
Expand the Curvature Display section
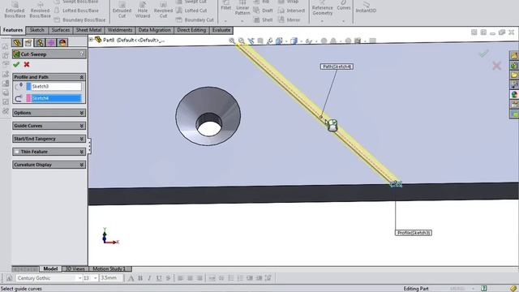81,165
